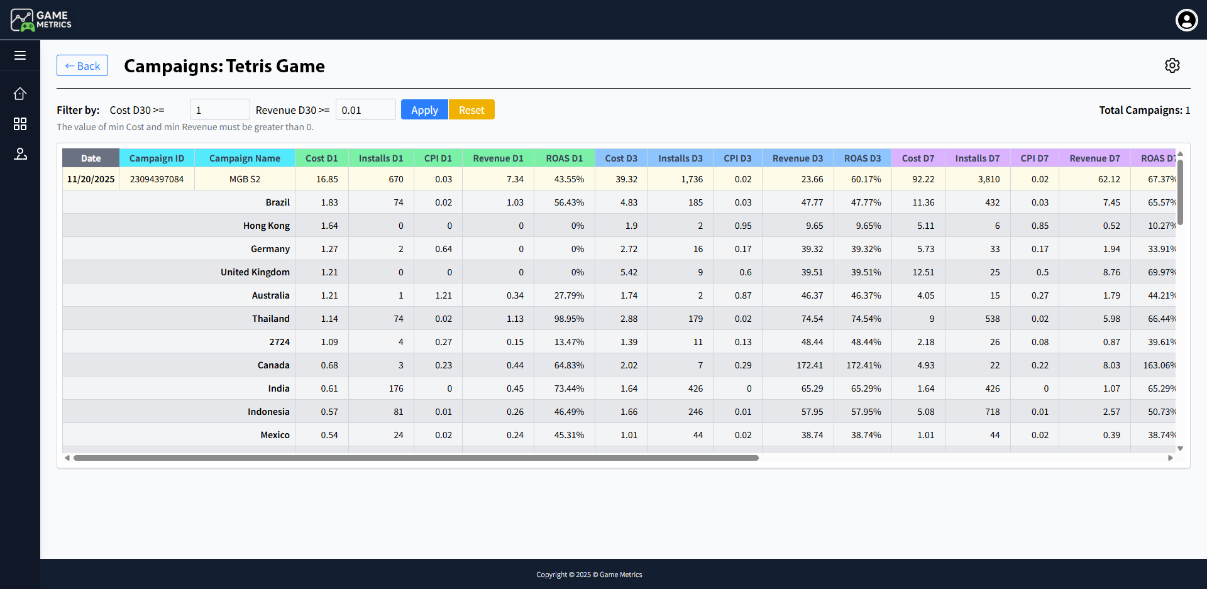Click the filter hint text below inputs

(x=185, y=127)
